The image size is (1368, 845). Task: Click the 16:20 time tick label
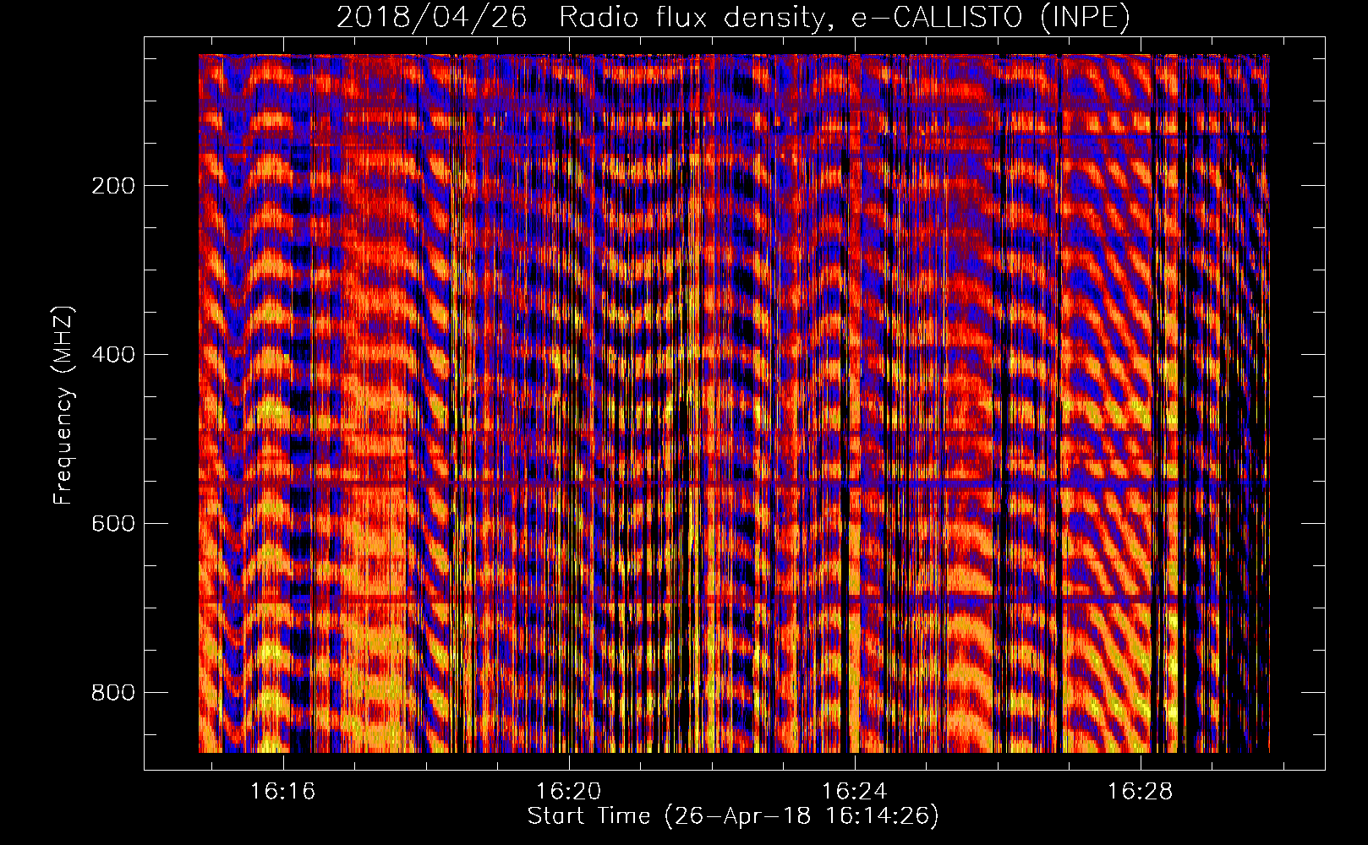point(569,792)
